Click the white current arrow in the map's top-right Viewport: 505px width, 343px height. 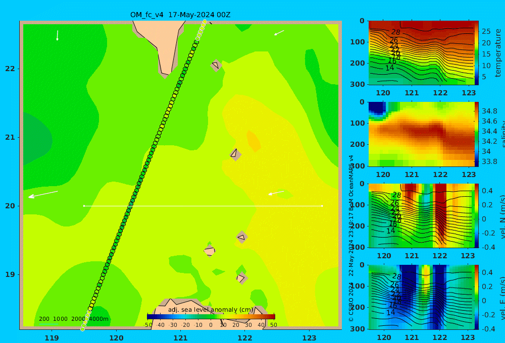(279, 32)
